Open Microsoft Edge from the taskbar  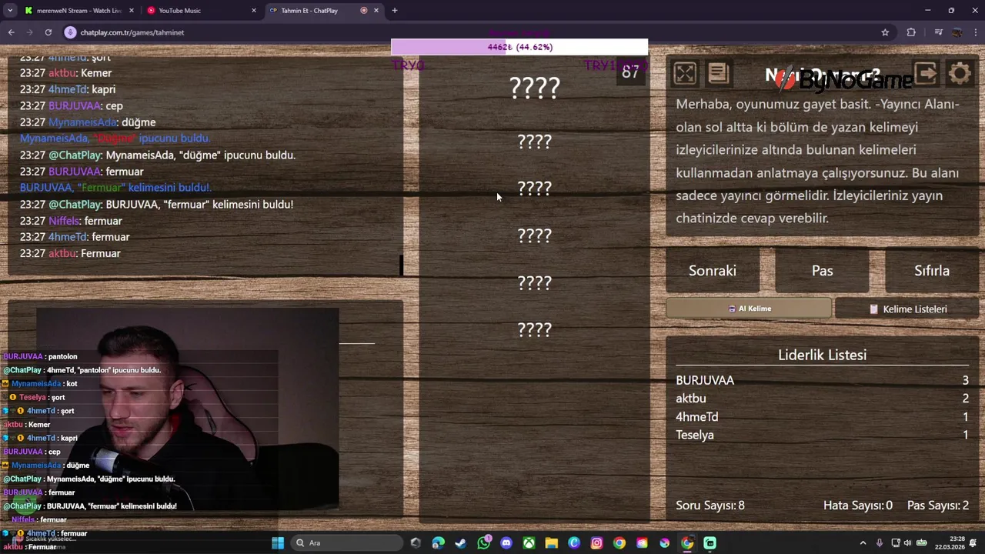(x=438, y=542)
